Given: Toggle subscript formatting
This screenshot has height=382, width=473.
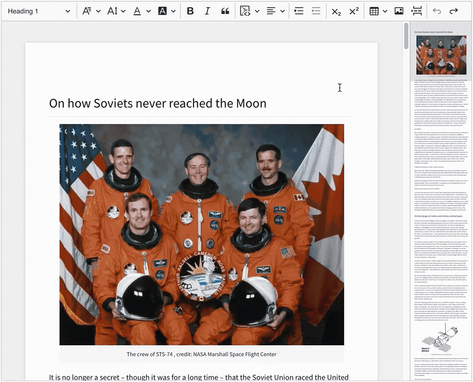Looking at the screenshot, I should (x=336, y=11).
